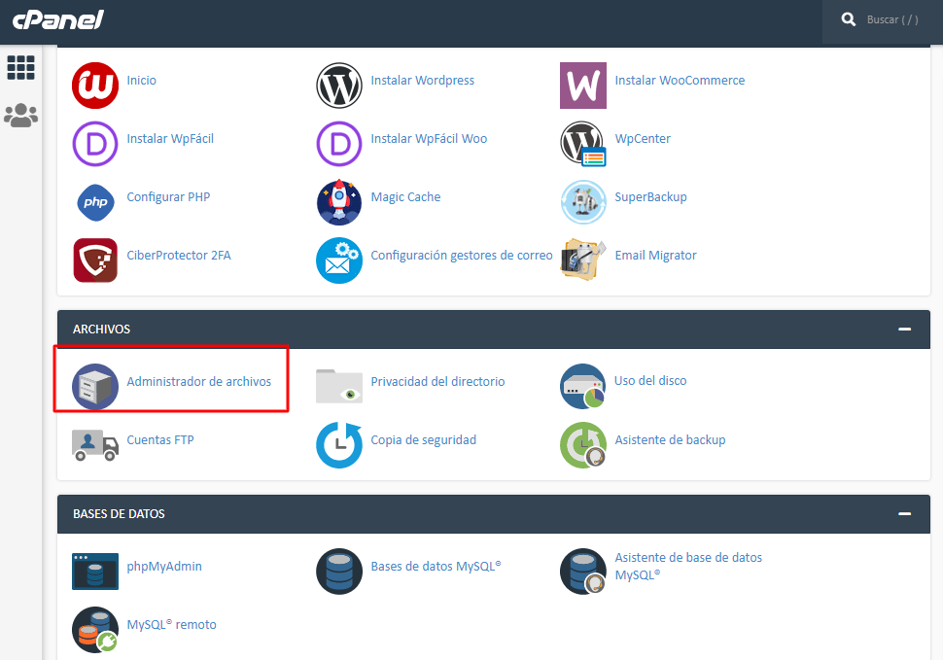
Task: Click the Bases de datos MySQL icon
Action: [339, 571]
